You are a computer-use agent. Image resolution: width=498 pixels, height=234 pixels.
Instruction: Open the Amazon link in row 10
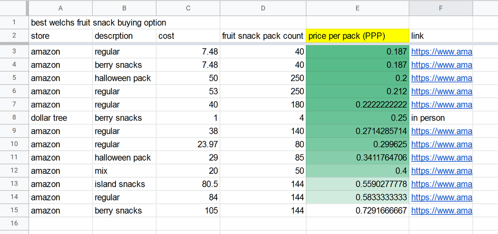442,145
